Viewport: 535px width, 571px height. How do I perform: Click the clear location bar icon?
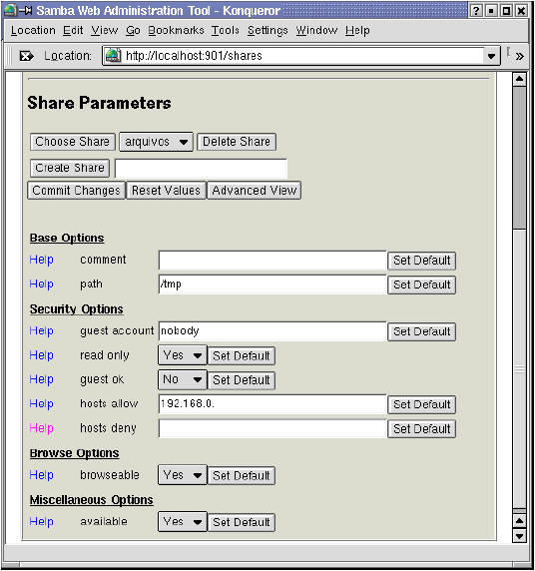point(26,56)
